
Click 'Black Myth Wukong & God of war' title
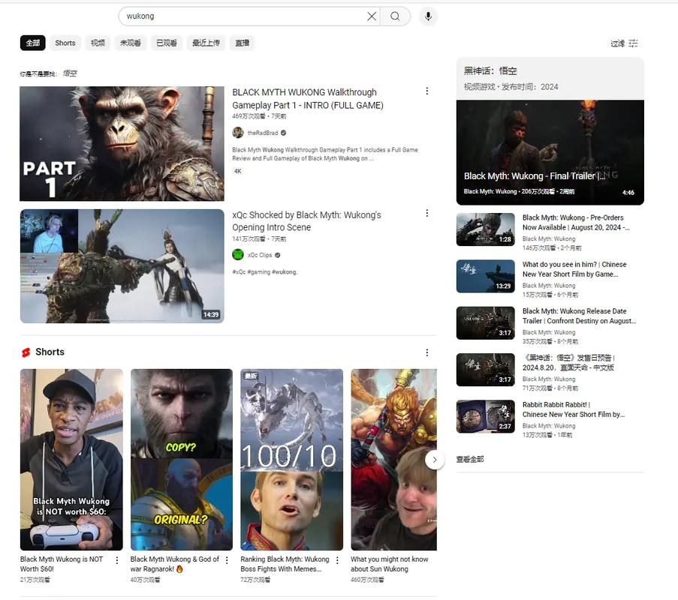click(175, 564)
